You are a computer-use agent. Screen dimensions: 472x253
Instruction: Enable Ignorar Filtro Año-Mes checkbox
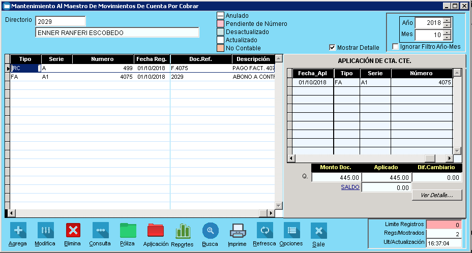(x=396, y=47)
